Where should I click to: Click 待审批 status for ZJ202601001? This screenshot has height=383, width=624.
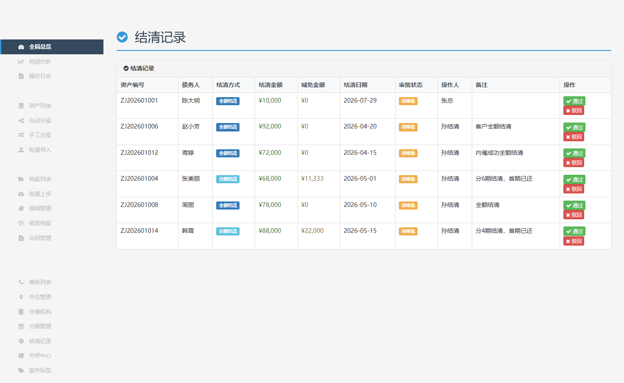(408, 101)
